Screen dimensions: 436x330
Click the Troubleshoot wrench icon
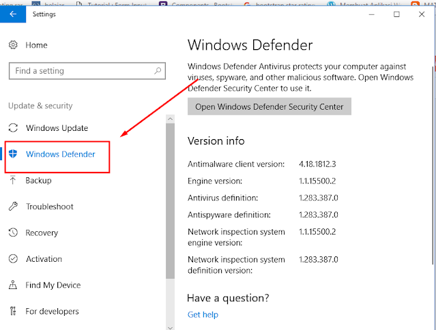click(x=13, y=206)
